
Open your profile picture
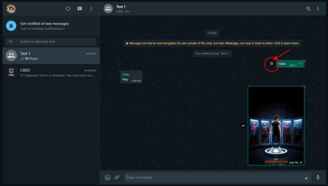tap(11, 9)
